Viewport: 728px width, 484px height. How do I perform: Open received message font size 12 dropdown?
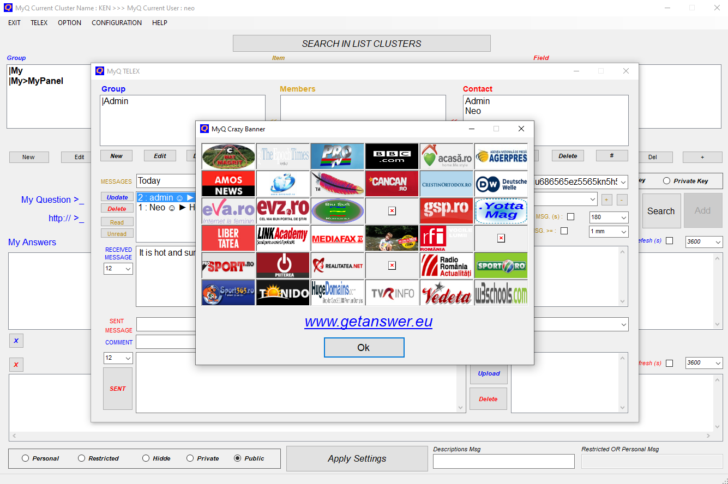pos(118,269)
